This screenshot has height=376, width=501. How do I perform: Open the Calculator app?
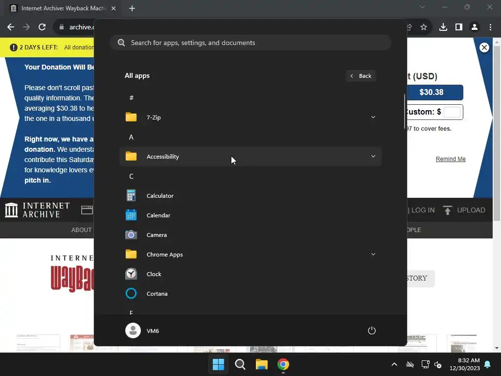(250, 196)
